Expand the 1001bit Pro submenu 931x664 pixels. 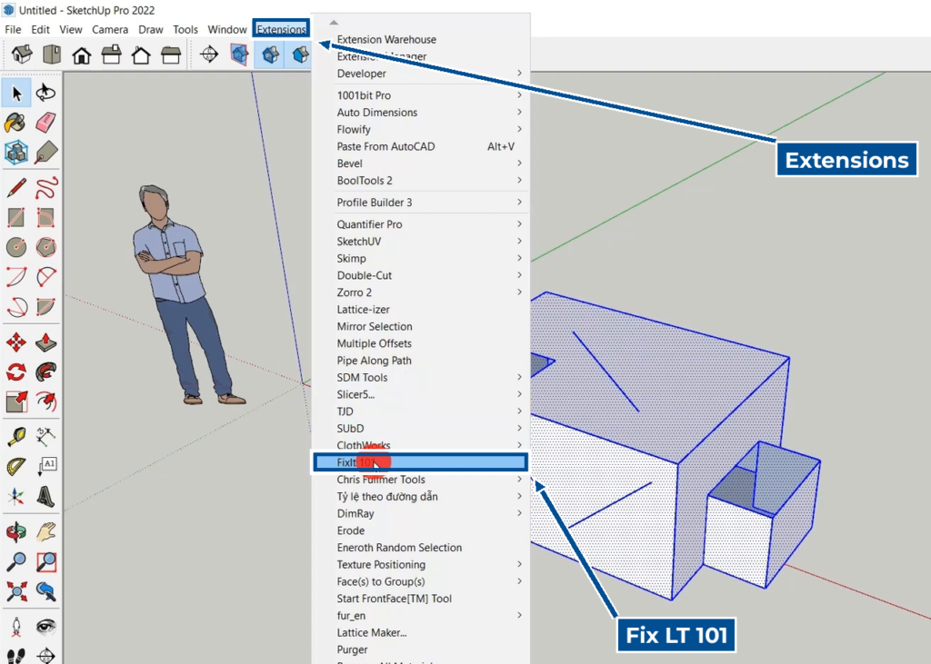click(x=420, y=95)
